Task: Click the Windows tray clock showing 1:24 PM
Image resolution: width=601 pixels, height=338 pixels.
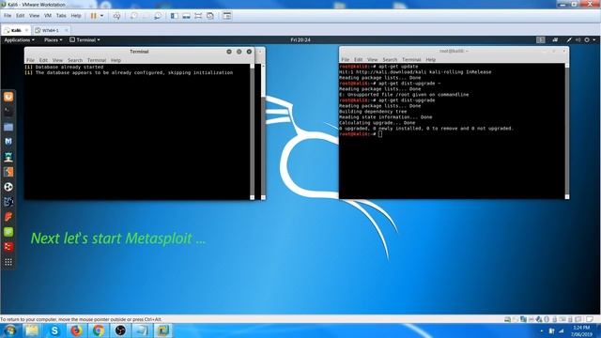Action: [581, 330]
